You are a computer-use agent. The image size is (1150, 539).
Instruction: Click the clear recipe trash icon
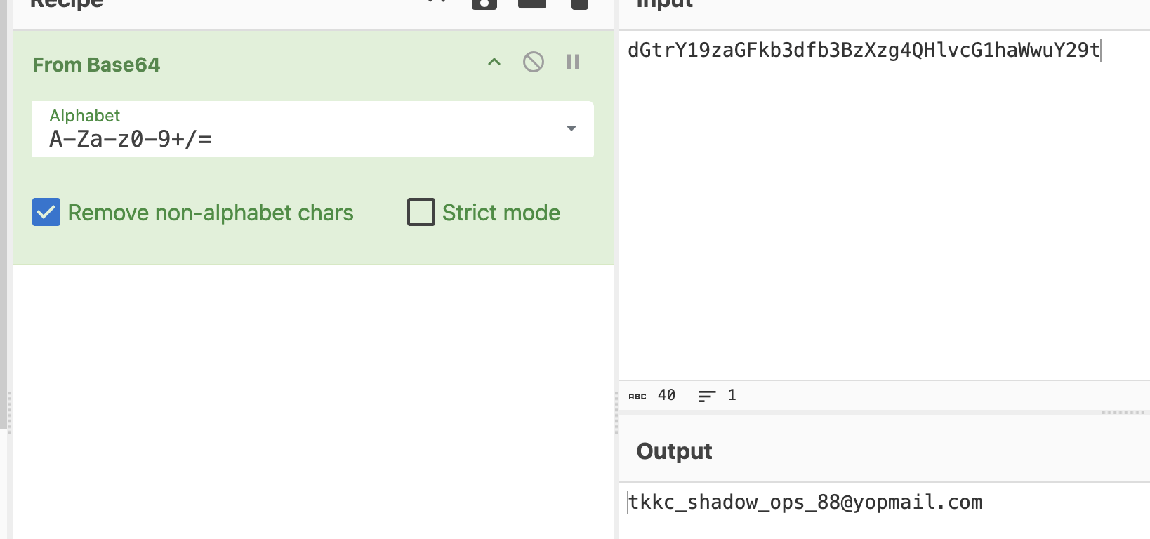coord(580,4)
